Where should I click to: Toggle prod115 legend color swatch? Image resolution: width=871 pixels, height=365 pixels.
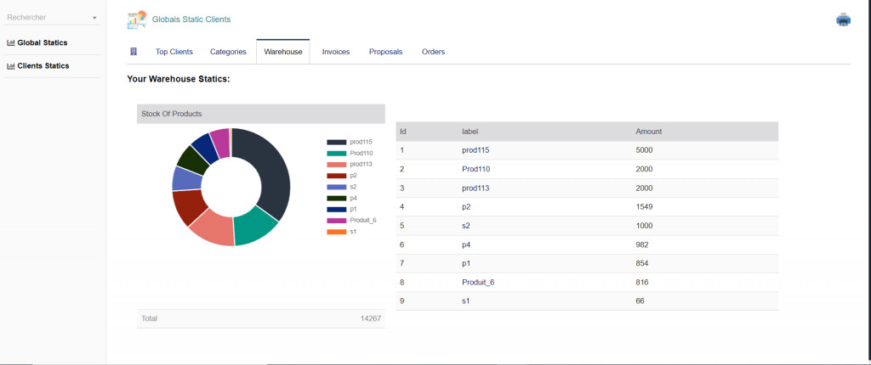(x=336, y=142)
